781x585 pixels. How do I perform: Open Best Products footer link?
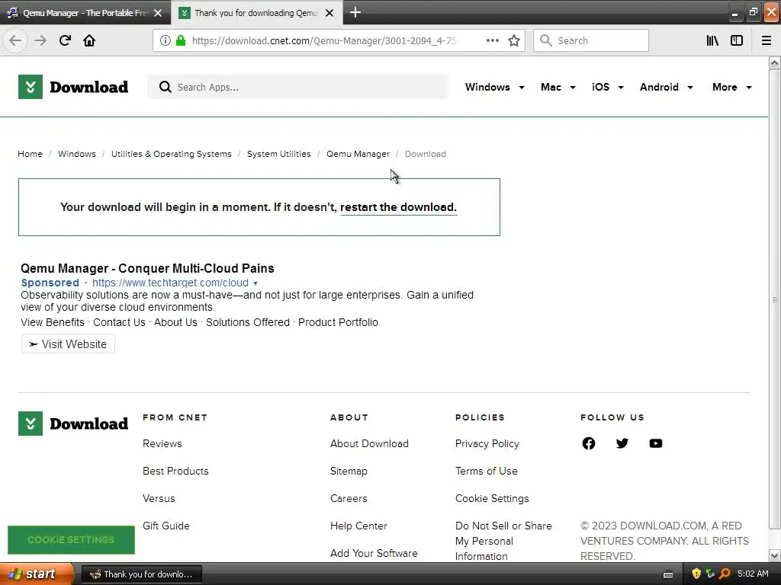[176, 471]
